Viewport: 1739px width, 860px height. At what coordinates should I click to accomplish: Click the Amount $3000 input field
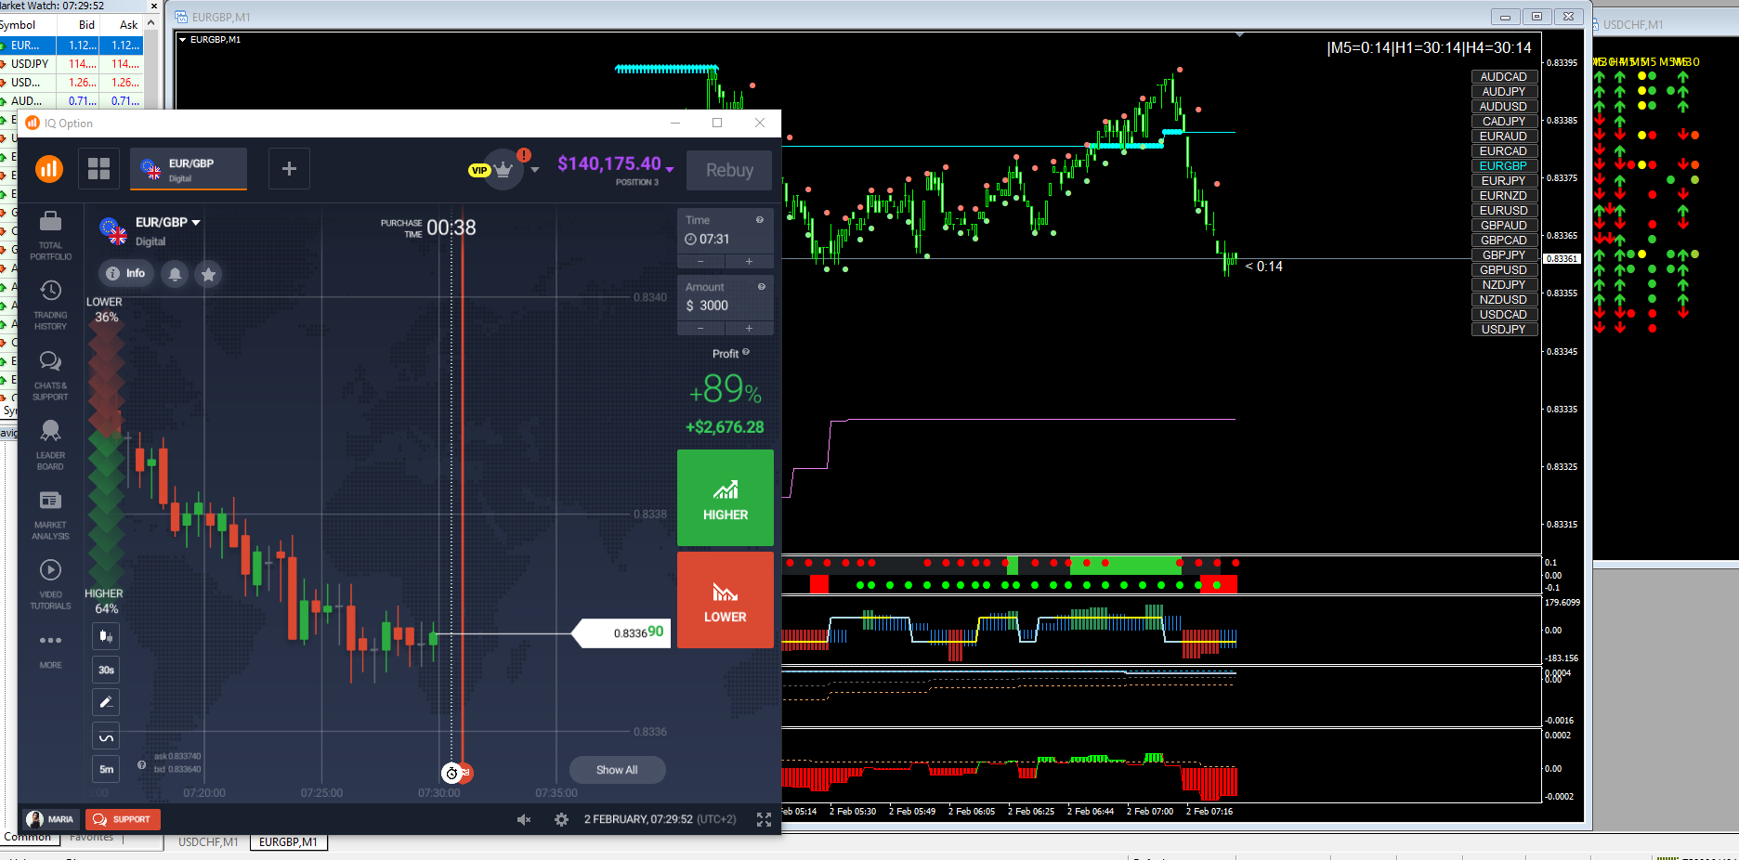point(726,297)
